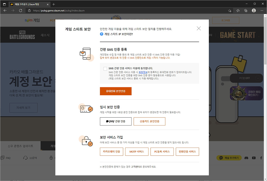The height and width of the screenshot is (181, 267).
Task: Select MOTP 서비스 button
Action: click(x=137, y=152)
